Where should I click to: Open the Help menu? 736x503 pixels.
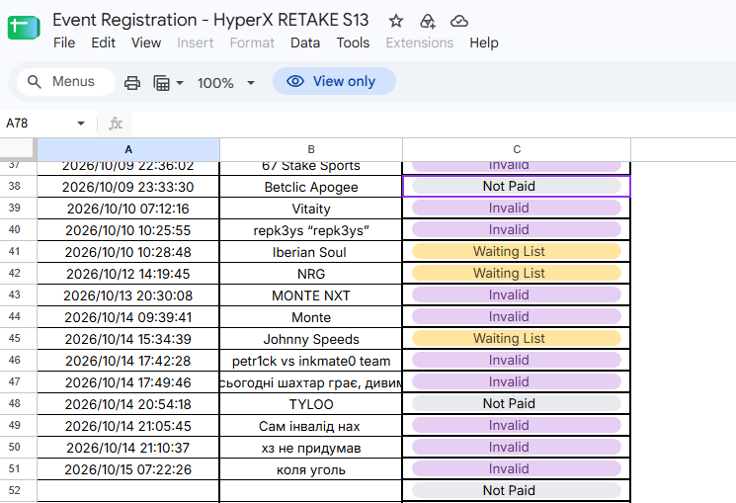point(484,42)
